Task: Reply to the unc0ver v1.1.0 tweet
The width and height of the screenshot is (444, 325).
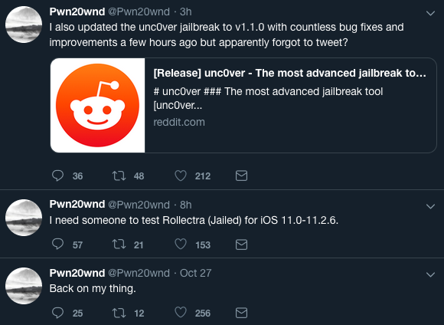Action: pyautogui.click(x=57, y=176)
